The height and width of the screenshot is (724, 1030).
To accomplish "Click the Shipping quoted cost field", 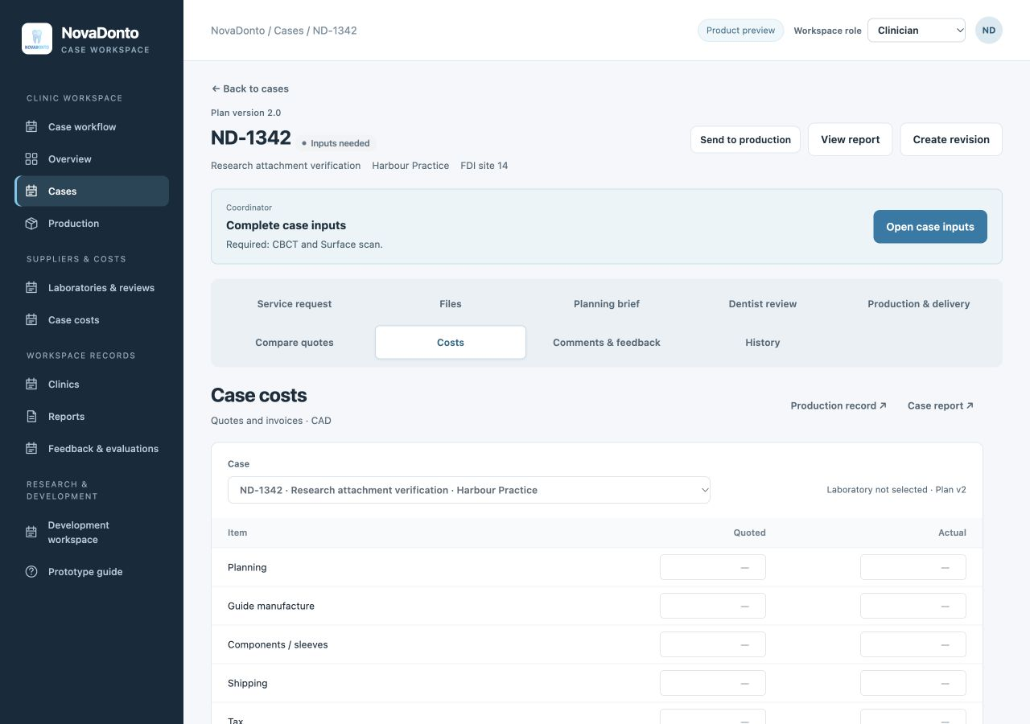I will 713,683.
